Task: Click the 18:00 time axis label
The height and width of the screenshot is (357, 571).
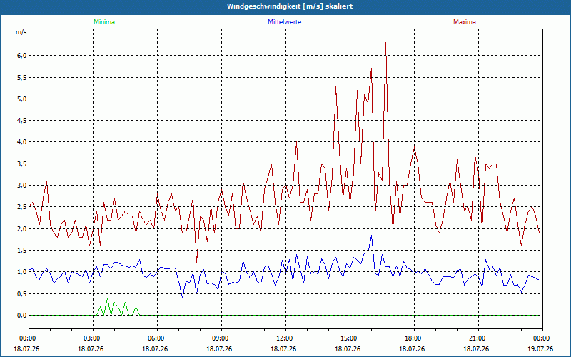Action: [x=414, y=338]
